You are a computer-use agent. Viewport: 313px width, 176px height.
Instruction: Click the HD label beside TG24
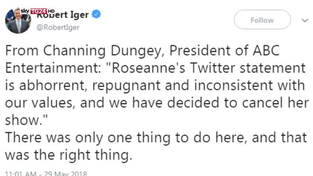tap(51, 11)
